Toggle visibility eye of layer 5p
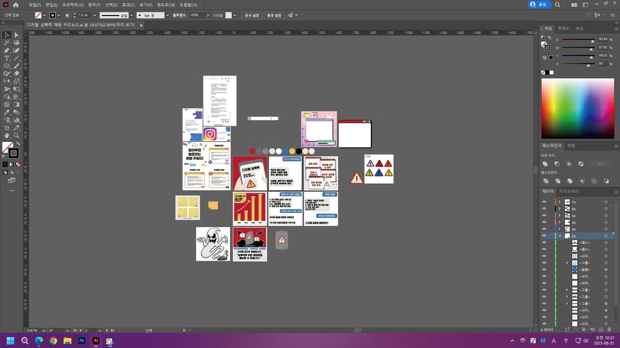The image size is (620, 348). [544, 215]
